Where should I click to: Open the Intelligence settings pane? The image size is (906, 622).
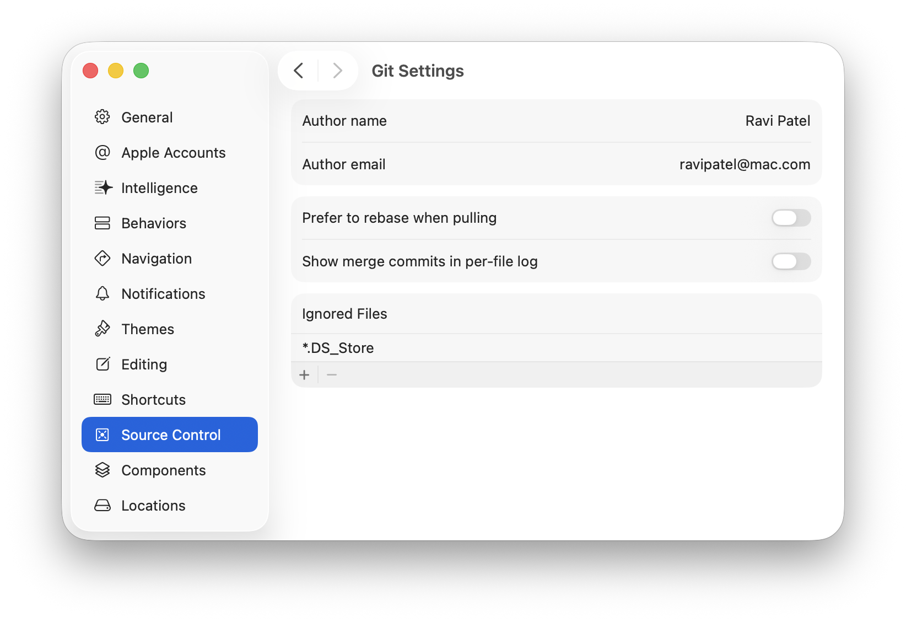[x=159, y=188]
